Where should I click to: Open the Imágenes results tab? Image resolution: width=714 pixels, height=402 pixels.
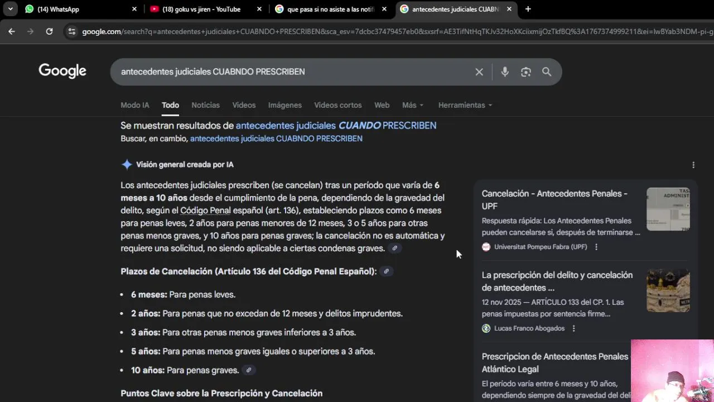coord(284,105)
